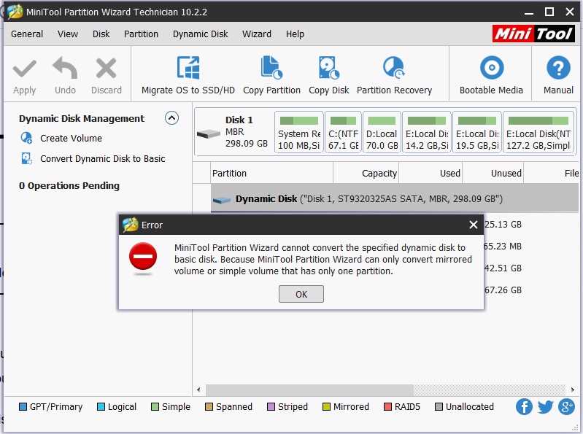The image size is (583, 434).
Task: Click the Striped legend swatch
Action: [x=271, y=407]
